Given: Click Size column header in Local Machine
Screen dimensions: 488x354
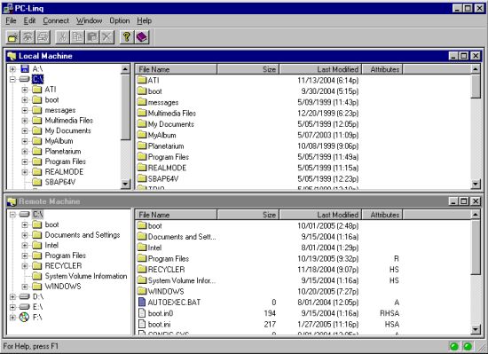Looking at the screenshot, I should click(248, 69).
